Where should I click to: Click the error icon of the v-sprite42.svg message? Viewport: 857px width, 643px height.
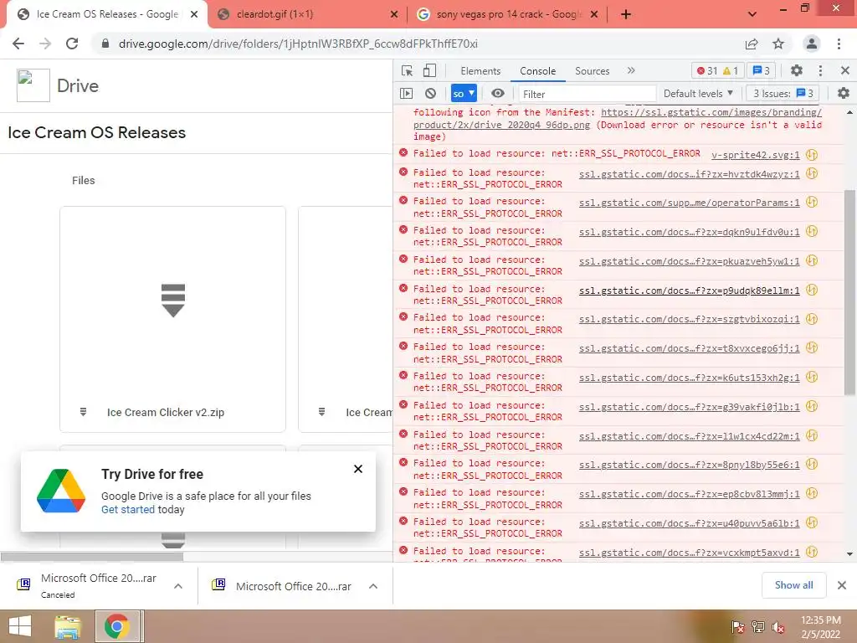[403, 152]
